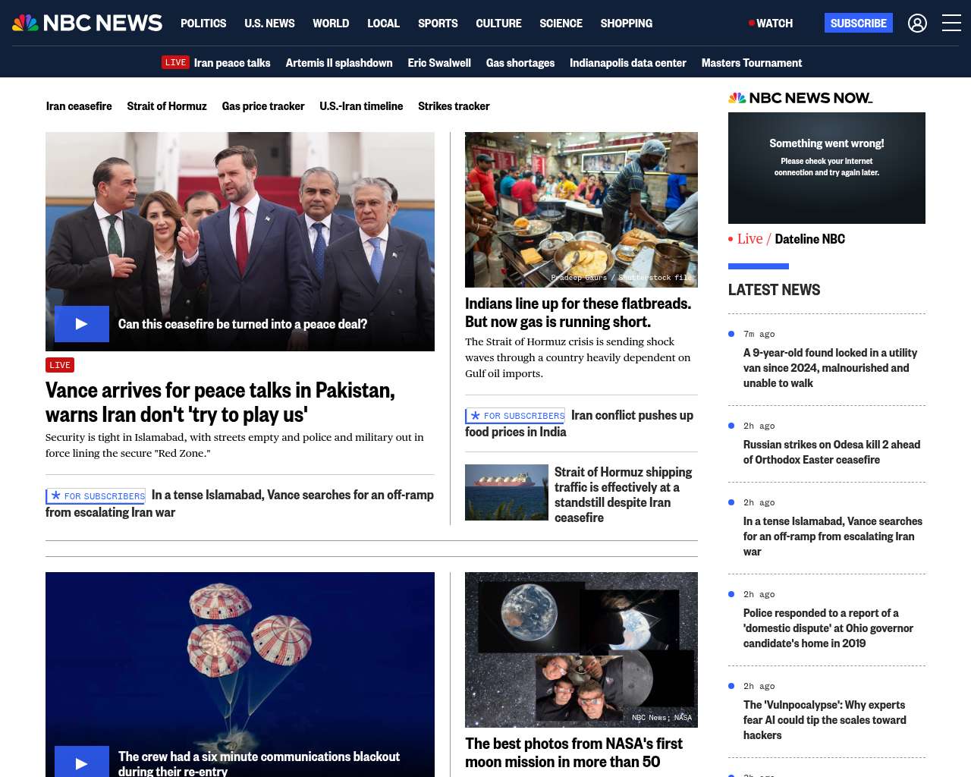This screenshot has width=971, height=777.
Task: Select the Gas price tracker tab
Action: (262, 106)
